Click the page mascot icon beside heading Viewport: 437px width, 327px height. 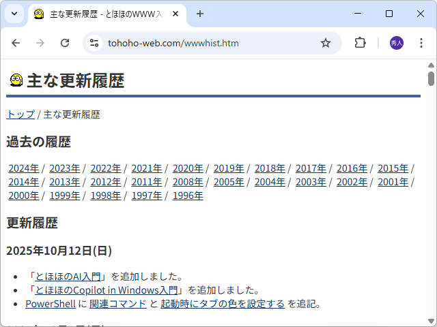coord(16,80)
